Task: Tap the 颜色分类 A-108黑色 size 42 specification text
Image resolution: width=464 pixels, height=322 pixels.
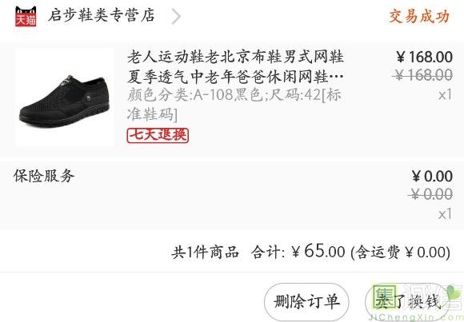Action: coord(234,105)
